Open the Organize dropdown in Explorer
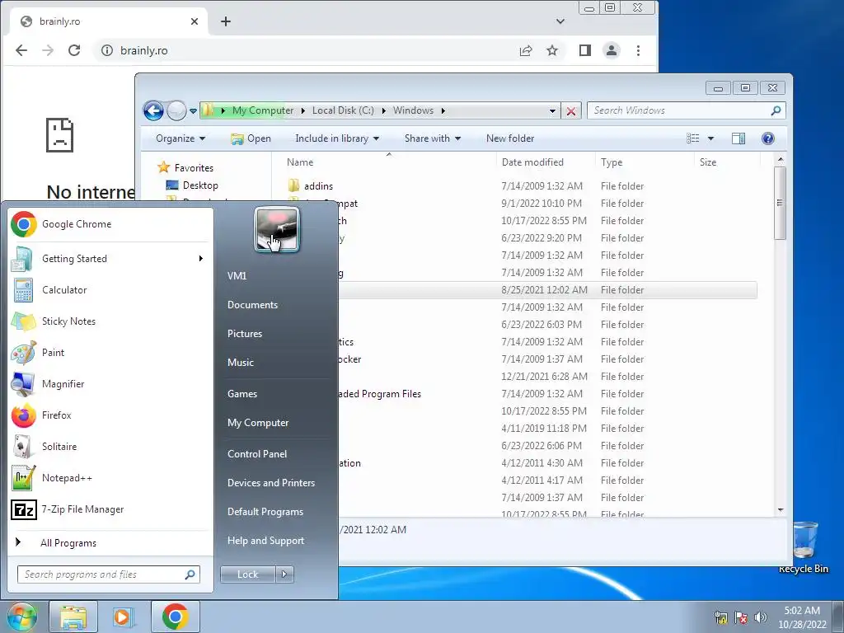 click(181, 138)
